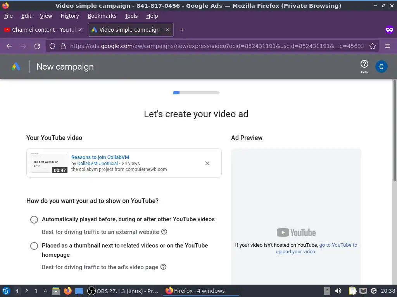Click the text 'the collabvm project from computernewb.com'
Image resolution: width=397 pixels, height=297 pixels.
(119, 169)
